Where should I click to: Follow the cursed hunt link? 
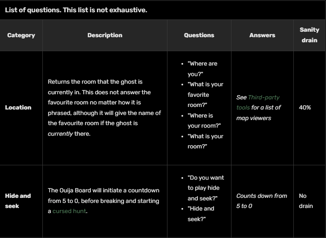coord(69,211)
